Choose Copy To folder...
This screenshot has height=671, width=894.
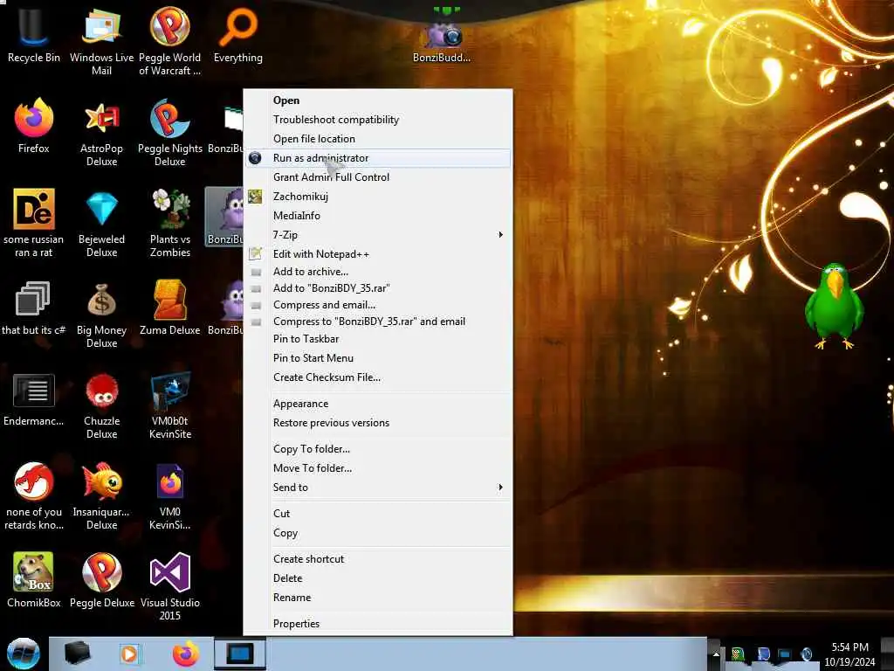click(378, 449)
